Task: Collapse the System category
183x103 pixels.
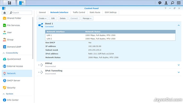Action: (x=4, y=94)
